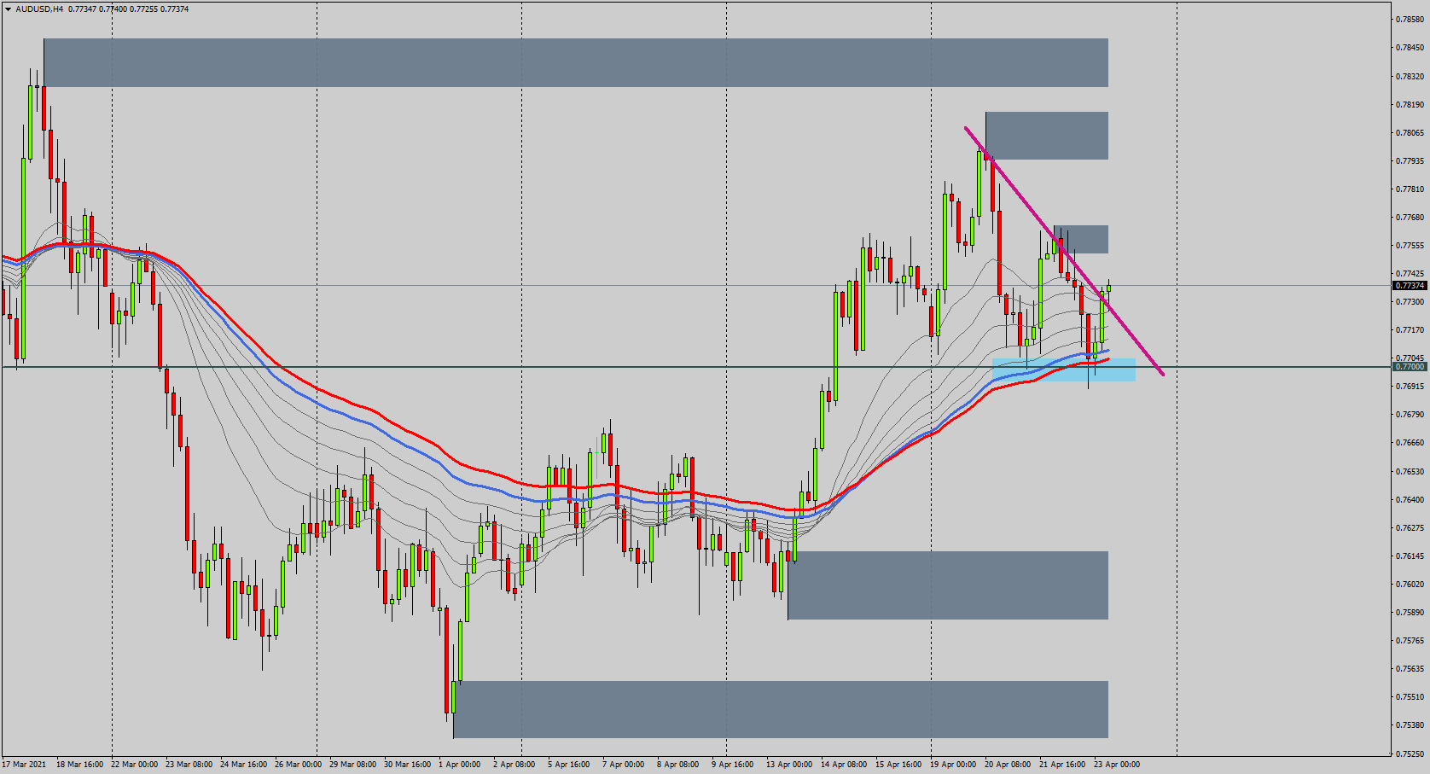
Task: Click the 0.76400 price axis label
Action: 1410,500
